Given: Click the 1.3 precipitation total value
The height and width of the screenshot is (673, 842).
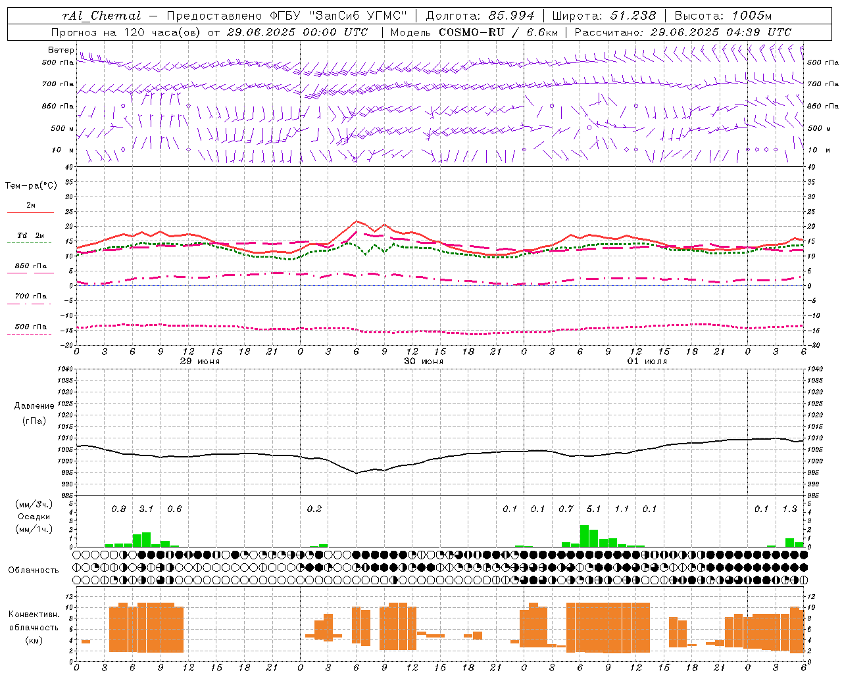Looking at the screenshot, I should 789,509.
